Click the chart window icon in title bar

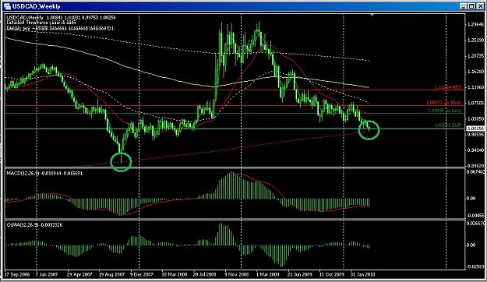(7, 6)
